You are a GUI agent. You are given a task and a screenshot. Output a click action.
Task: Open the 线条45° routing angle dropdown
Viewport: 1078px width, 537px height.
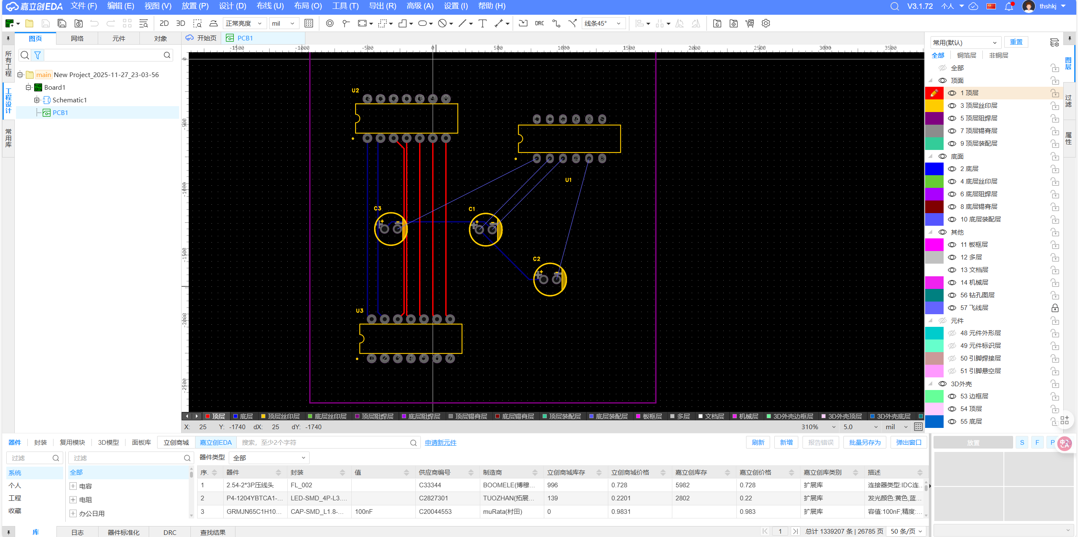pos(603,23)
